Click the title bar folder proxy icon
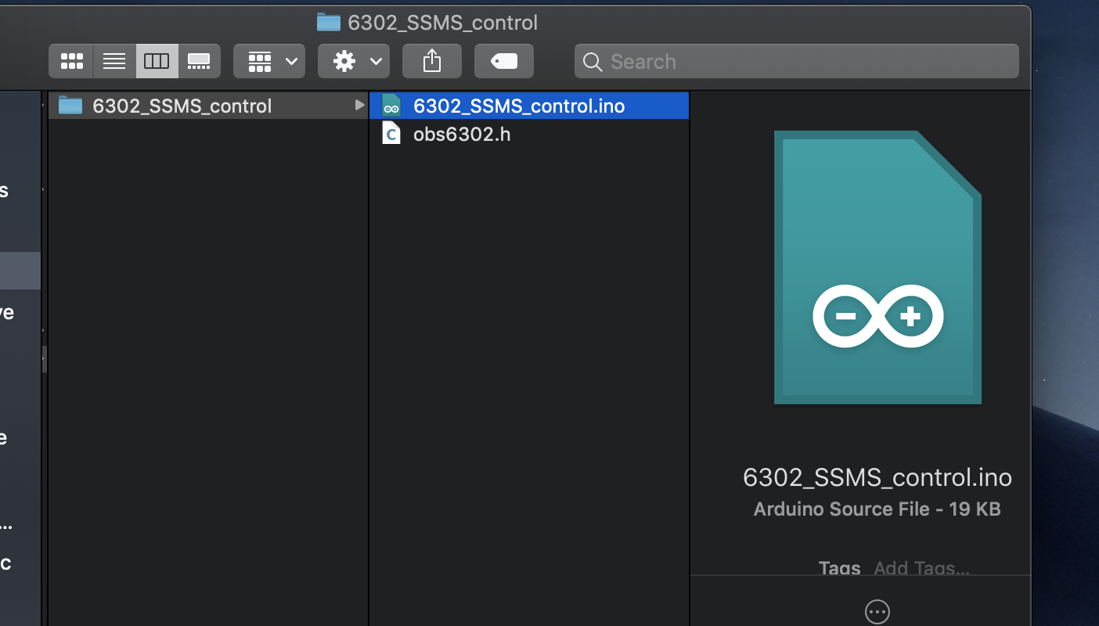1099x626 pixels. pyautogui.click(x=329, y=22)
